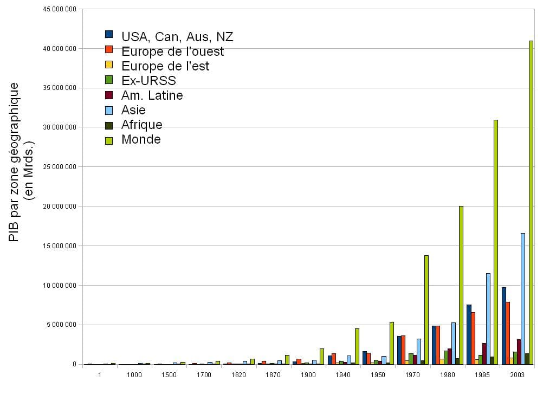This screenshot has width=556, height=394.
Task: Click the '45 000 000' y-axis value
Action: point(60,9)
